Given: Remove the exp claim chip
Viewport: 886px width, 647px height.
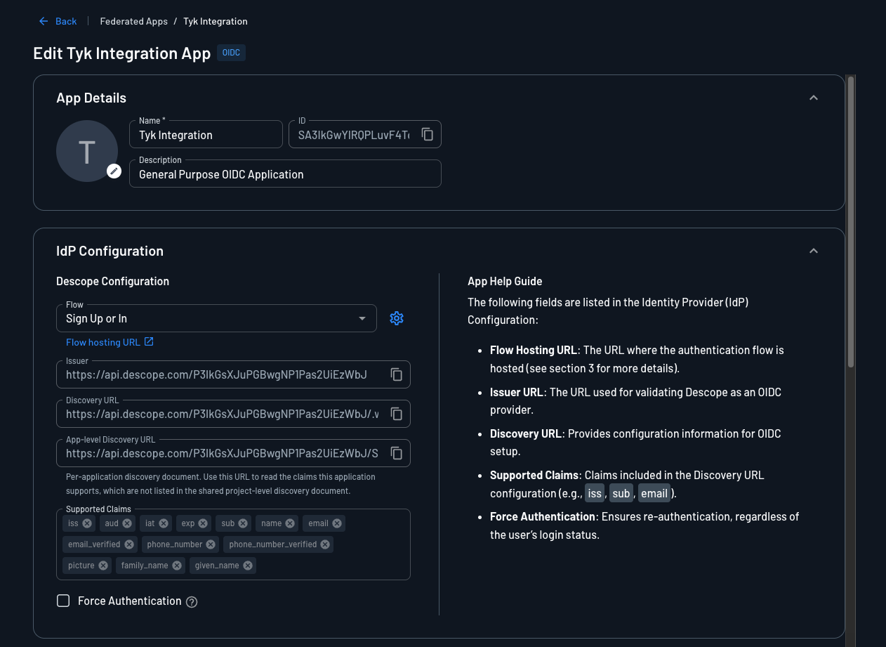Looking at the screenshot, I should coord(203,523).
